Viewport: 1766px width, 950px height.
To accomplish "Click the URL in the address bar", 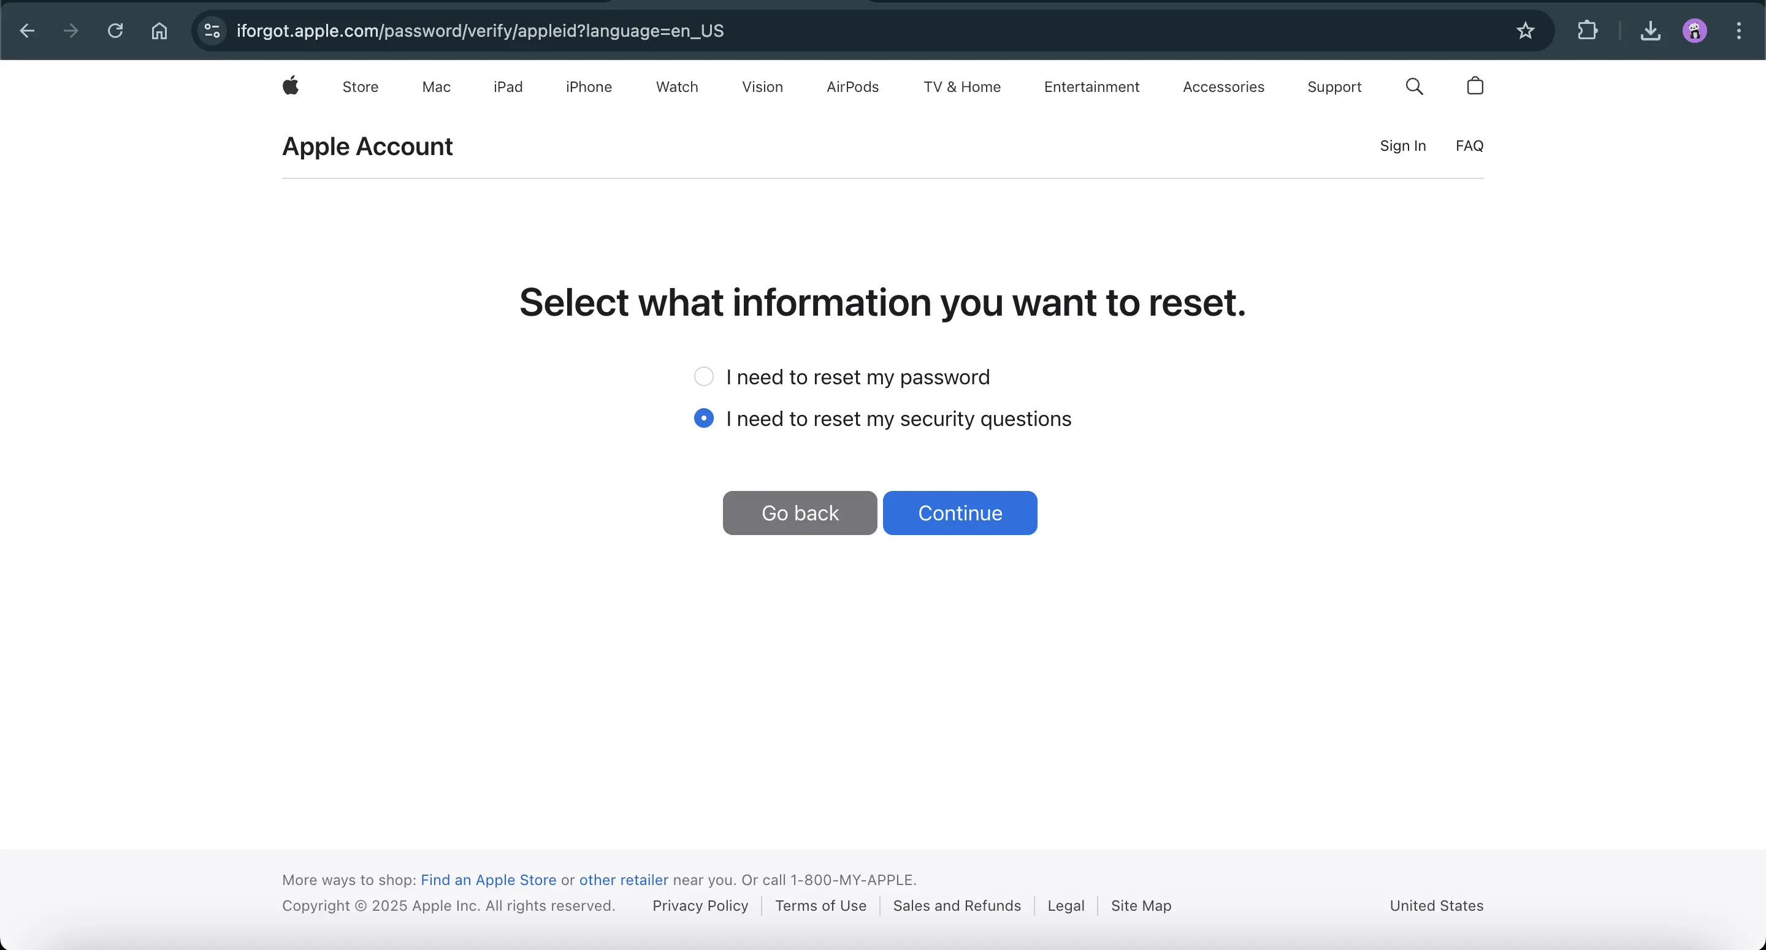I will (480, 31).
